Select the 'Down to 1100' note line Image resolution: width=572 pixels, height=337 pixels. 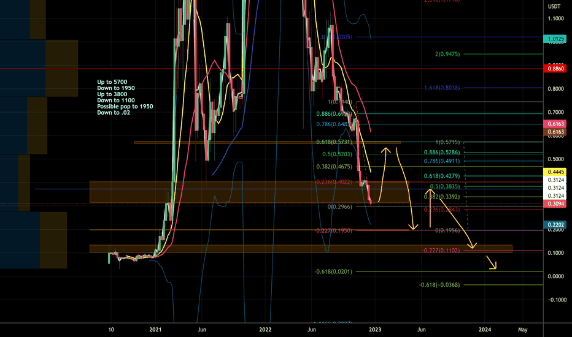click(x=116, y=100)
